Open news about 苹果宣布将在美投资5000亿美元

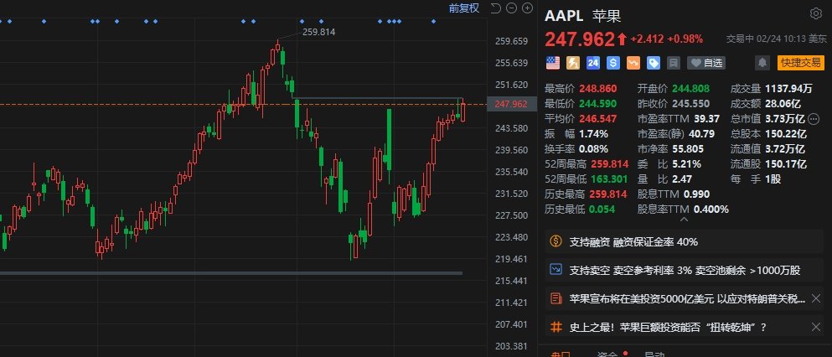coord(687,298)
